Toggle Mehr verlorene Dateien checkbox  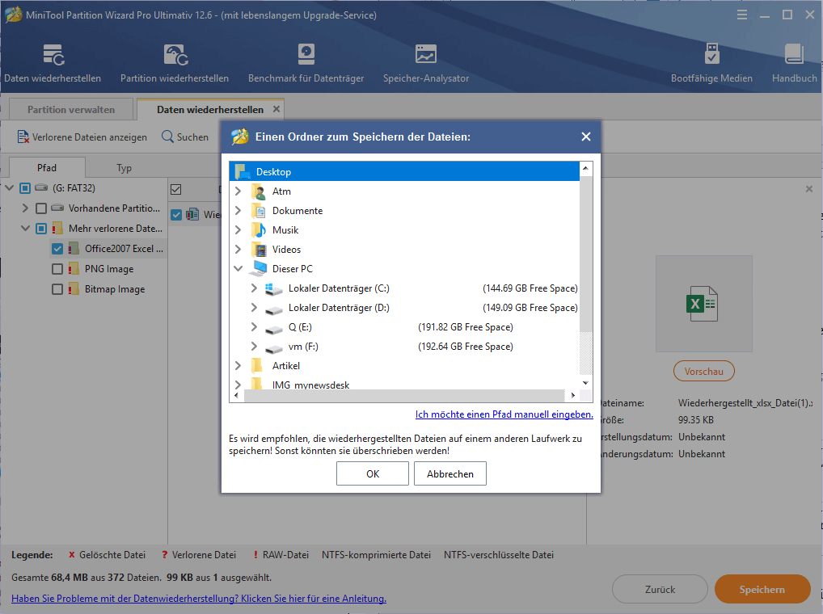coord(41,229)
